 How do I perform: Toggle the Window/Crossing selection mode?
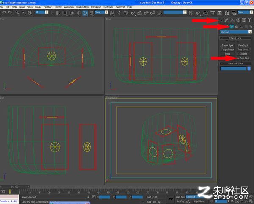(x=71, y=13)
